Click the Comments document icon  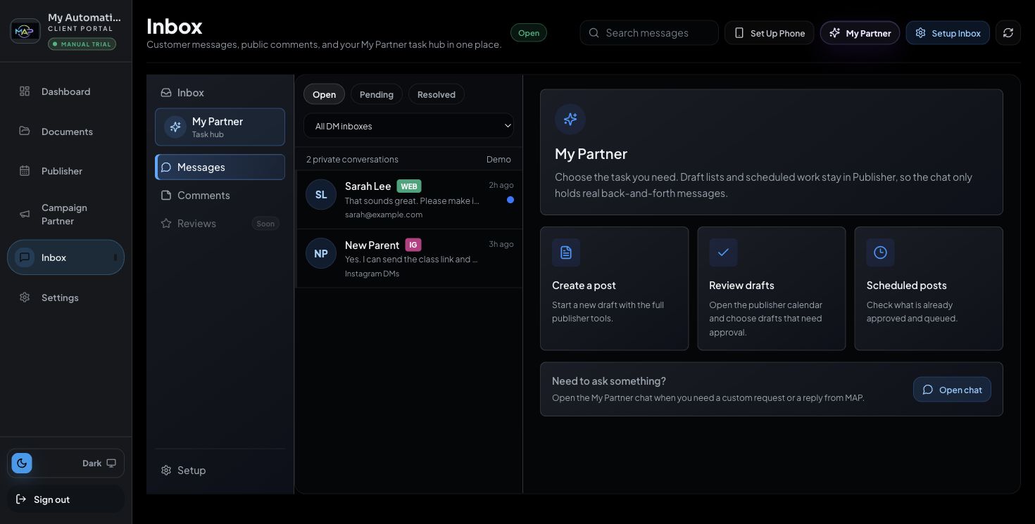(x=166, y=196)
